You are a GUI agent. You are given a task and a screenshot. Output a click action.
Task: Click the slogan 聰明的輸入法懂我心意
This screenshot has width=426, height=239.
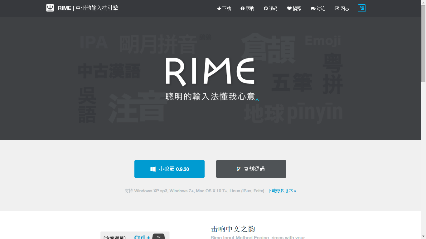point(210,96)
